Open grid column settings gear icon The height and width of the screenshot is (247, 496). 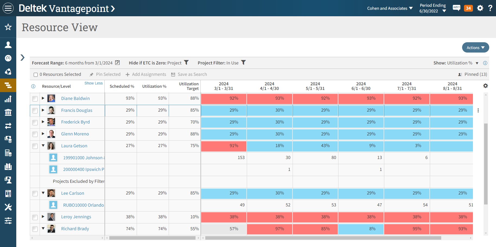point(485,86)
